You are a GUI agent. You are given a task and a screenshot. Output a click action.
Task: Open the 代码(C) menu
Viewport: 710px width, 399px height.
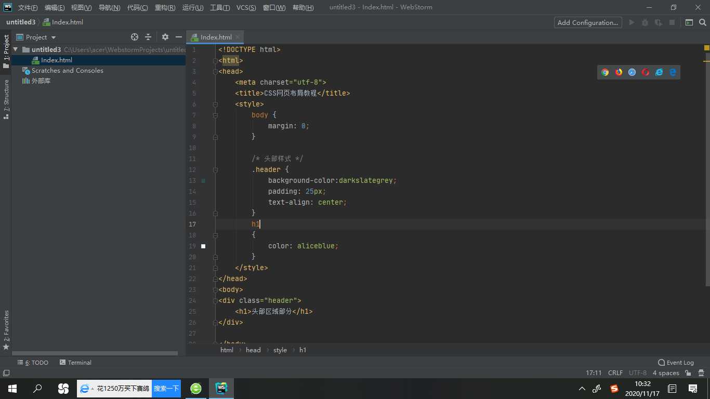(x=137, y=7)
